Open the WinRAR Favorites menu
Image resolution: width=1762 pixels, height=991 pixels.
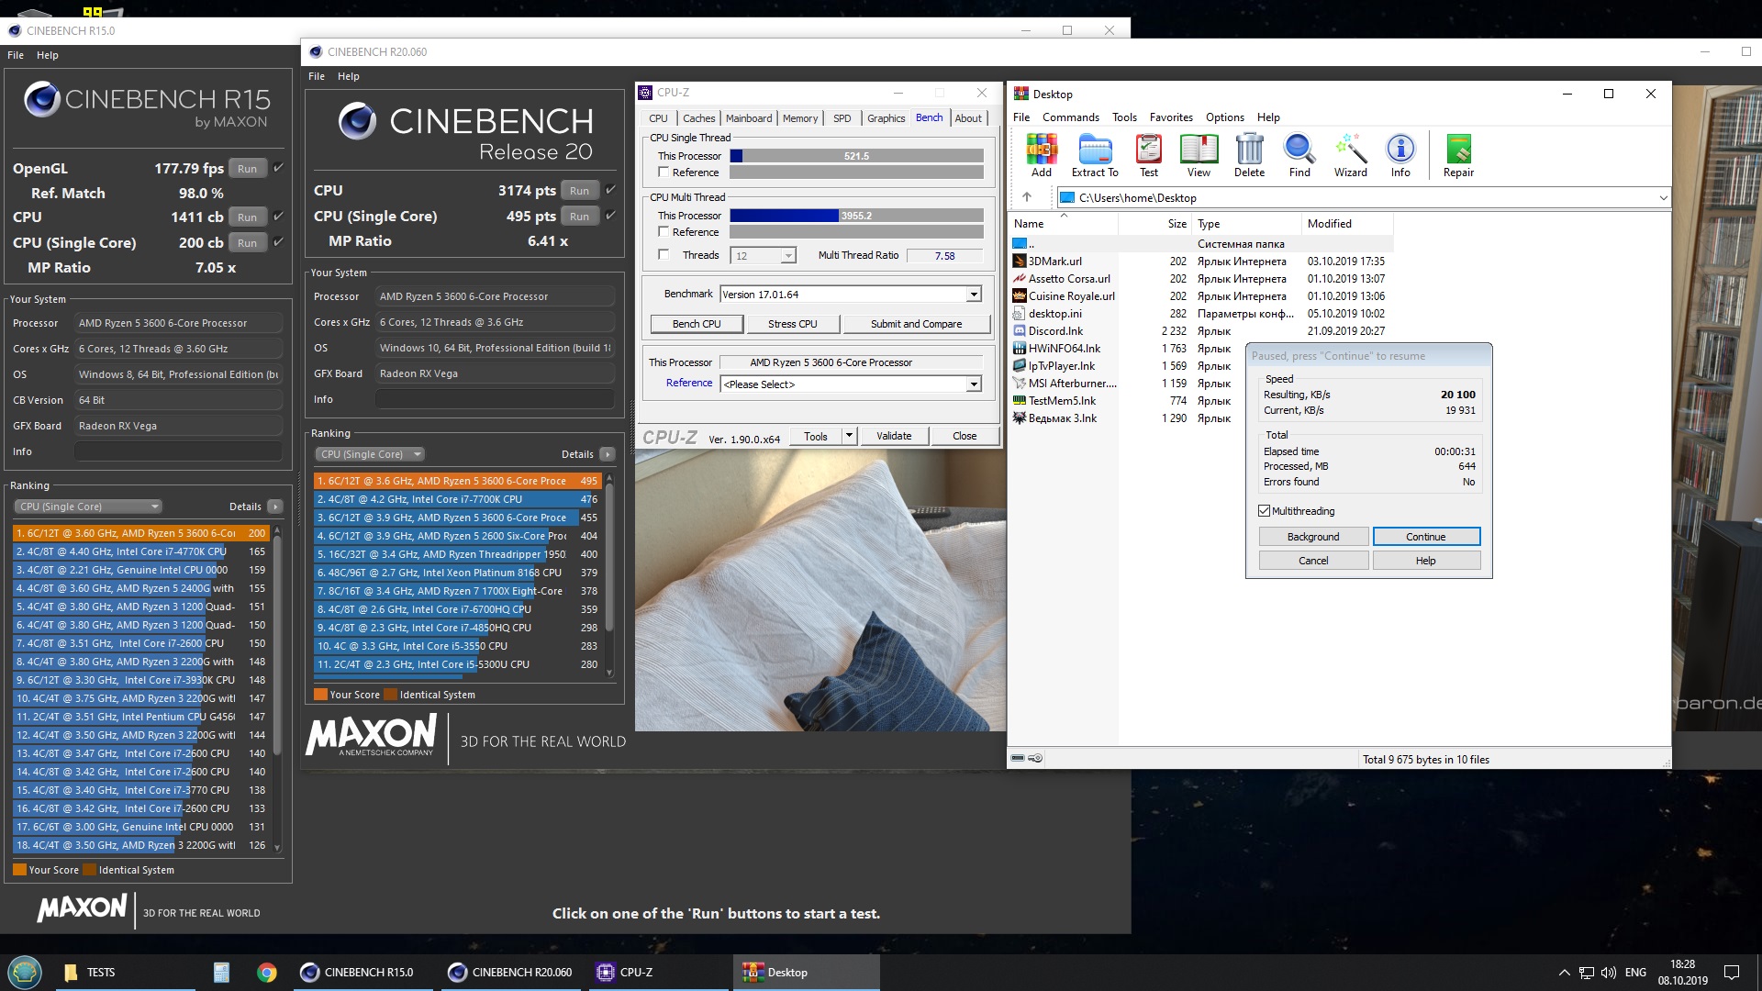[x=1170, y=117]
